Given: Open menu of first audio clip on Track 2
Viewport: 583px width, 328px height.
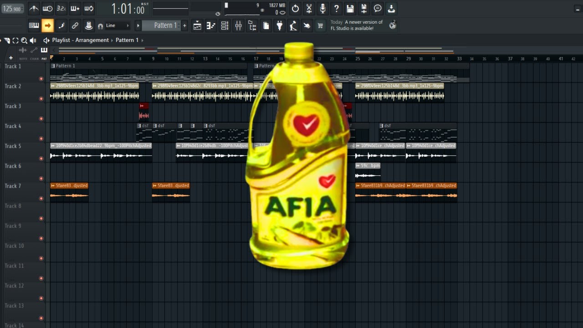Looking at the screenshot, I should [x=53, y=86].
